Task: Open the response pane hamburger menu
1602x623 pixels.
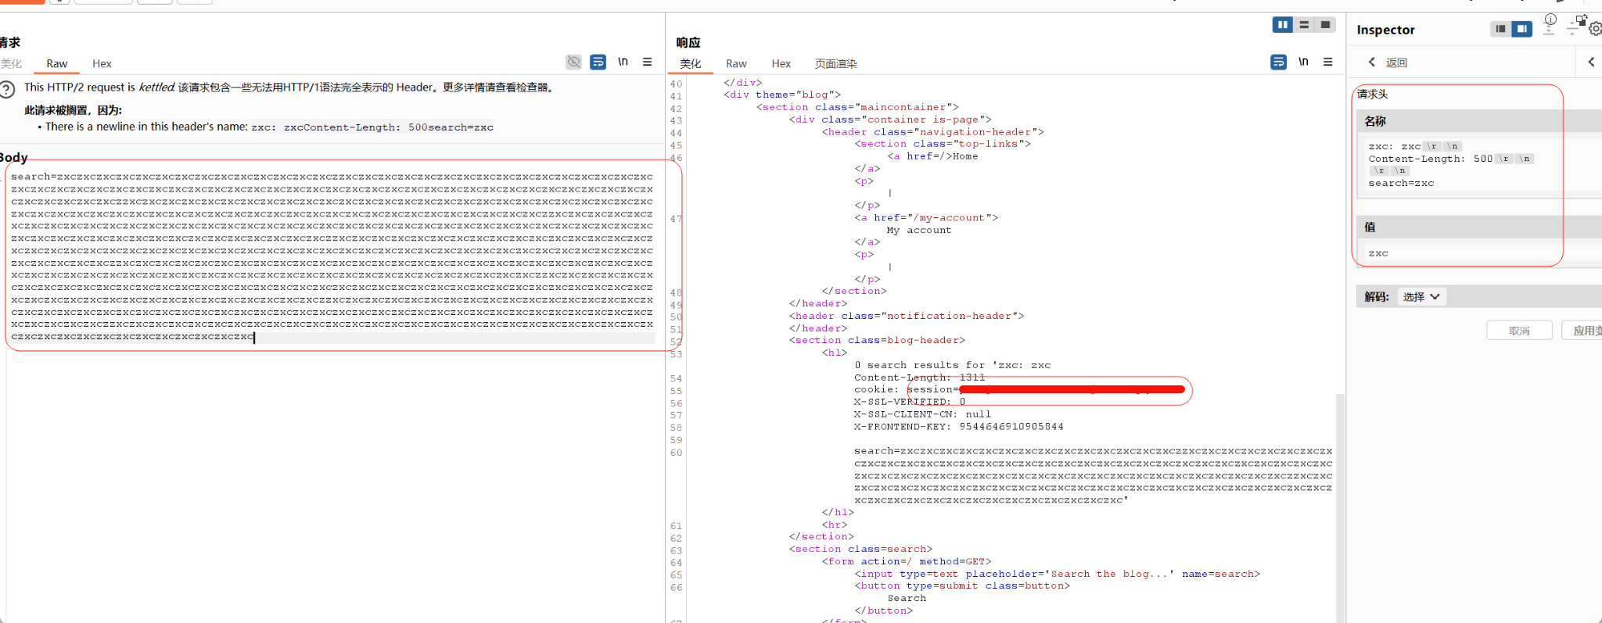Action: [x=1328, y=62]
